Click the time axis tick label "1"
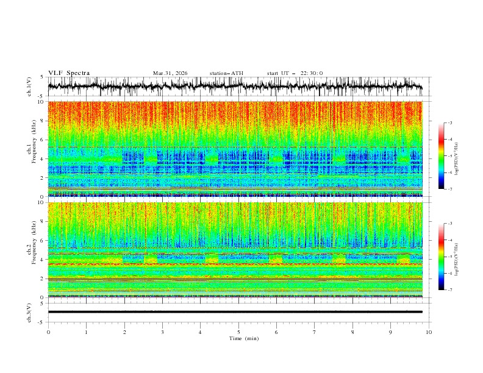 tap(86, 332)
